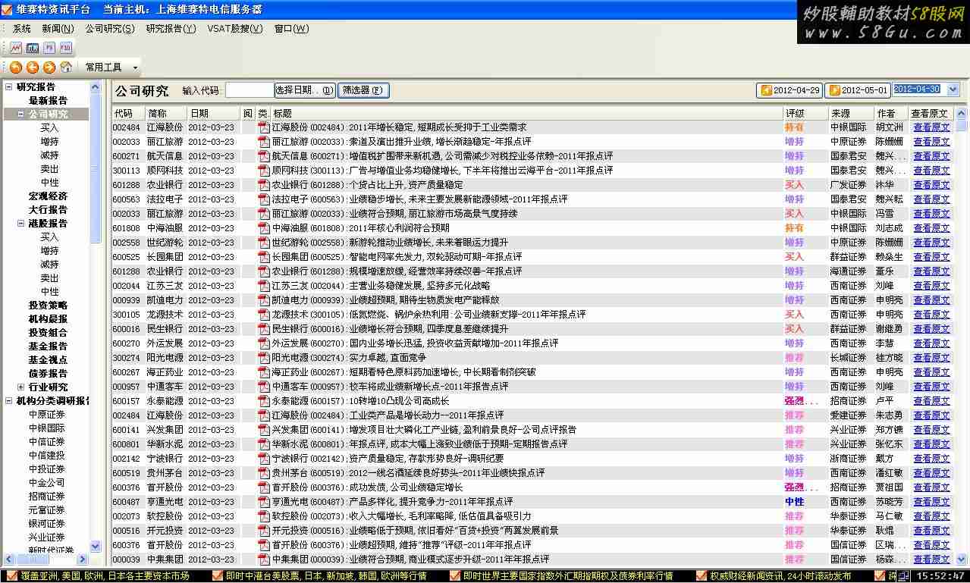Viewport: 970px width, 583px height.
Task: Open the VSAT股搜(V) menu
Action: pyautogui.click(x=235, y=29)
